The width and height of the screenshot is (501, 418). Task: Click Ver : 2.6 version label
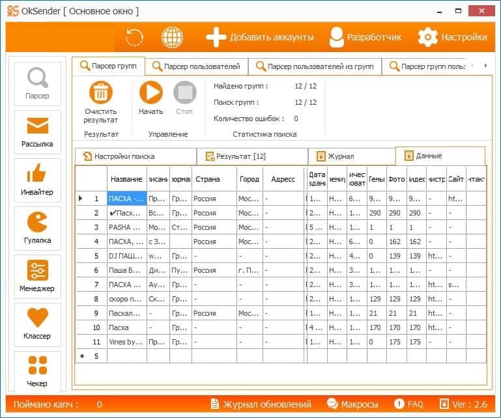[x=463, y=404]
